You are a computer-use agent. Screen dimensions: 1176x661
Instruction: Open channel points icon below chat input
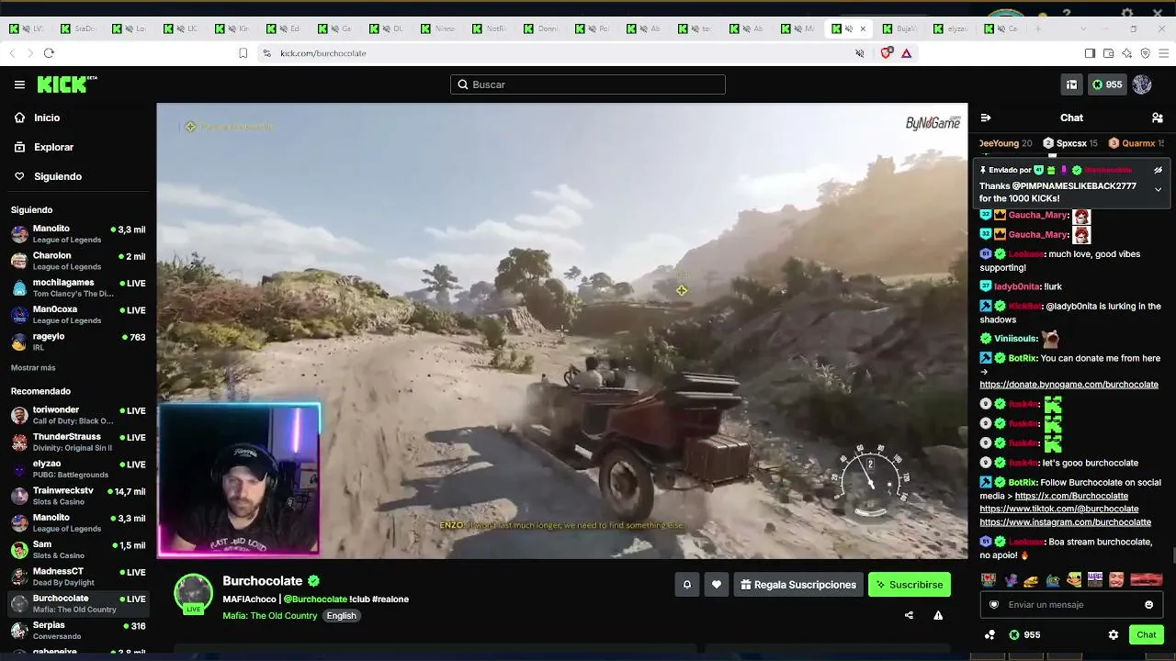click(x=989, y=634)
